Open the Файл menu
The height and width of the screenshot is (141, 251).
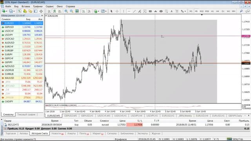click(8, 6)
